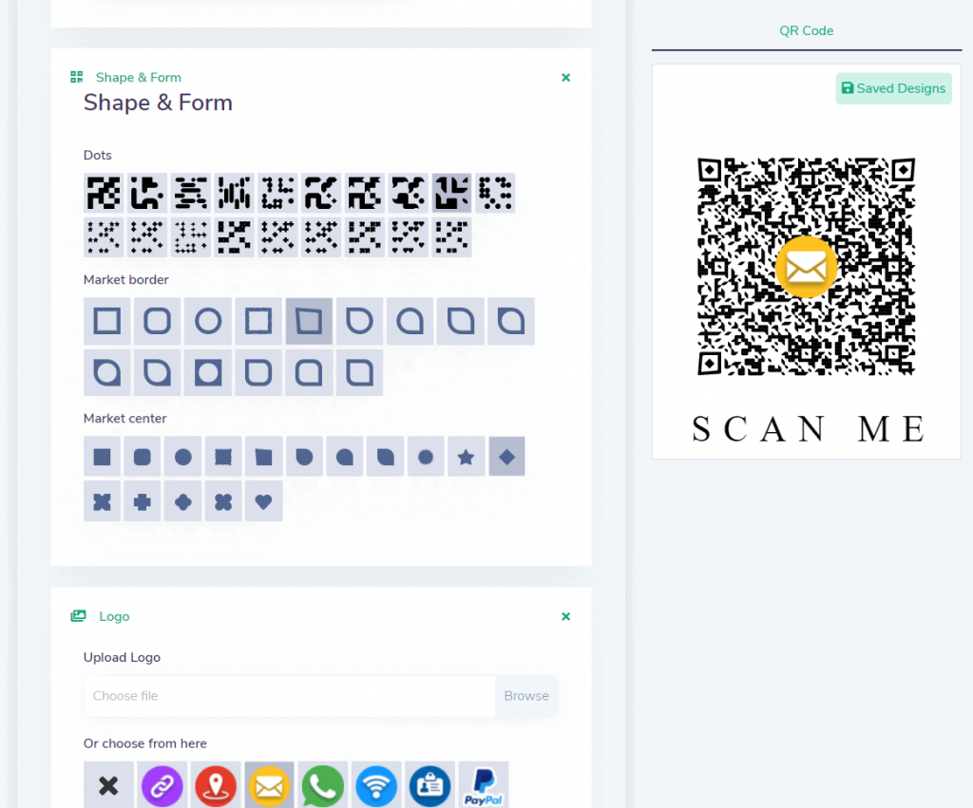The width and height of the screenshot is (973, 808).
Task: Select the rounded square marker border
Action: click(x=157, y=321)
